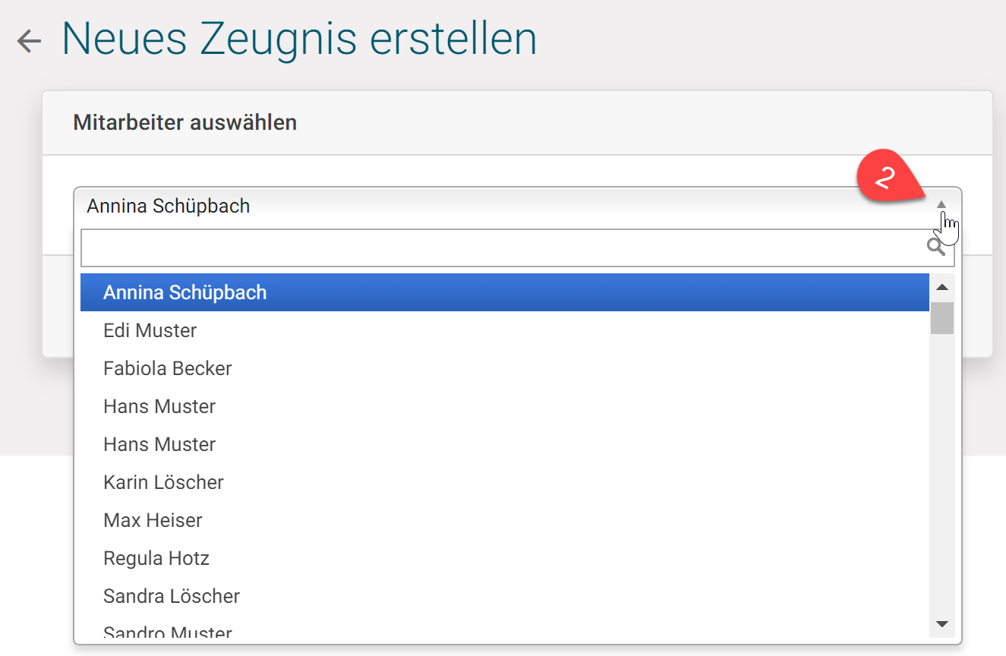The height and width of the screenshot is (656, 1006).
Task: Click the list scrollbar's up arrow
Action: tap(942, 287)
